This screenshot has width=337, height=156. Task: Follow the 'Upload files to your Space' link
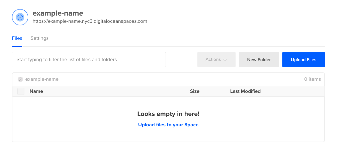point(168,125)
